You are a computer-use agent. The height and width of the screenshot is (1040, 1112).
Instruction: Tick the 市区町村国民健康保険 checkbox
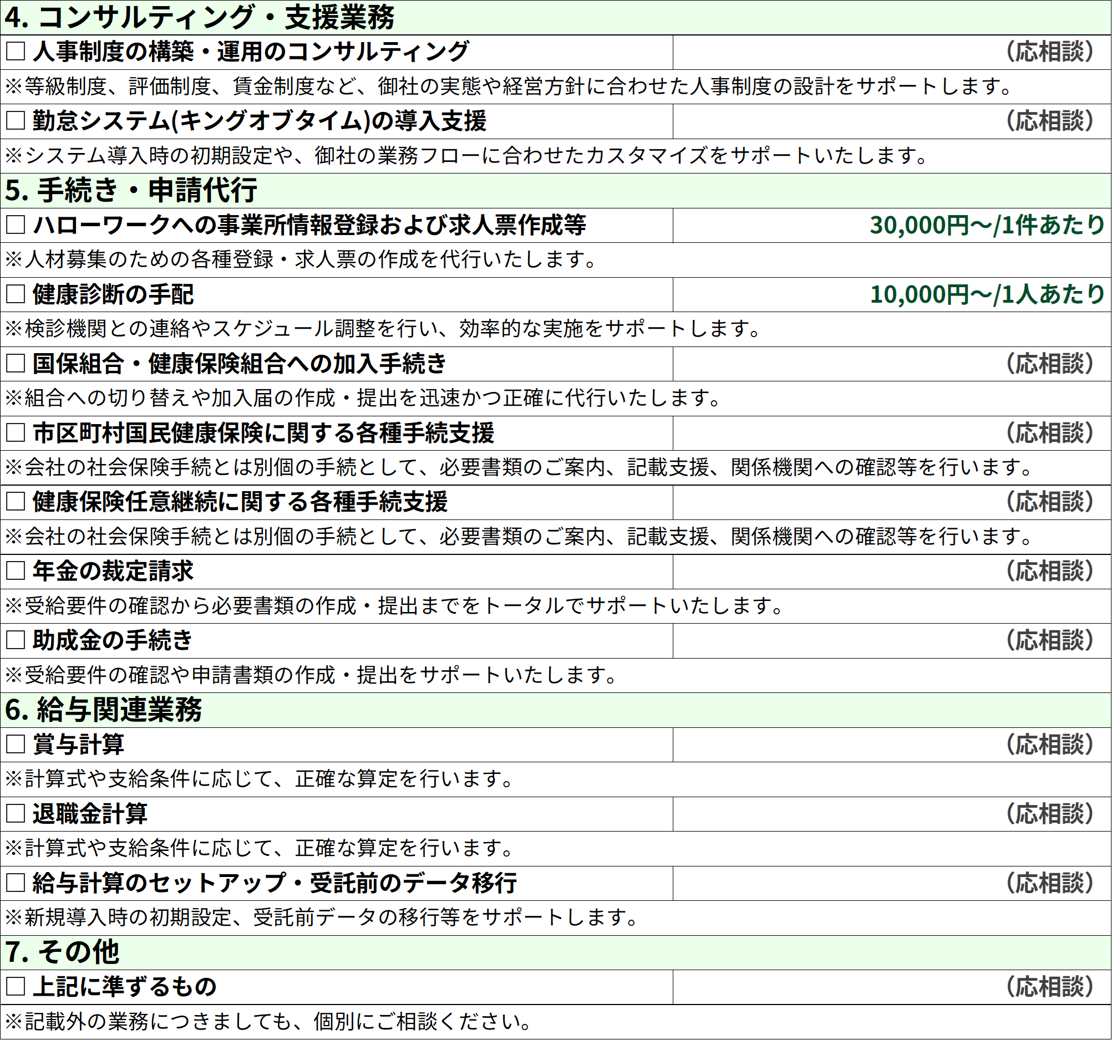point(16,432)
